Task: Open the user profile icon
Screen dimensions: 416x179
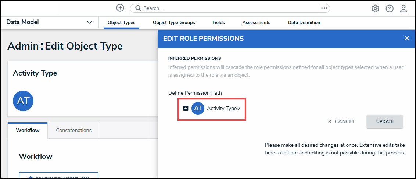Action: click(x=404, y=8)
